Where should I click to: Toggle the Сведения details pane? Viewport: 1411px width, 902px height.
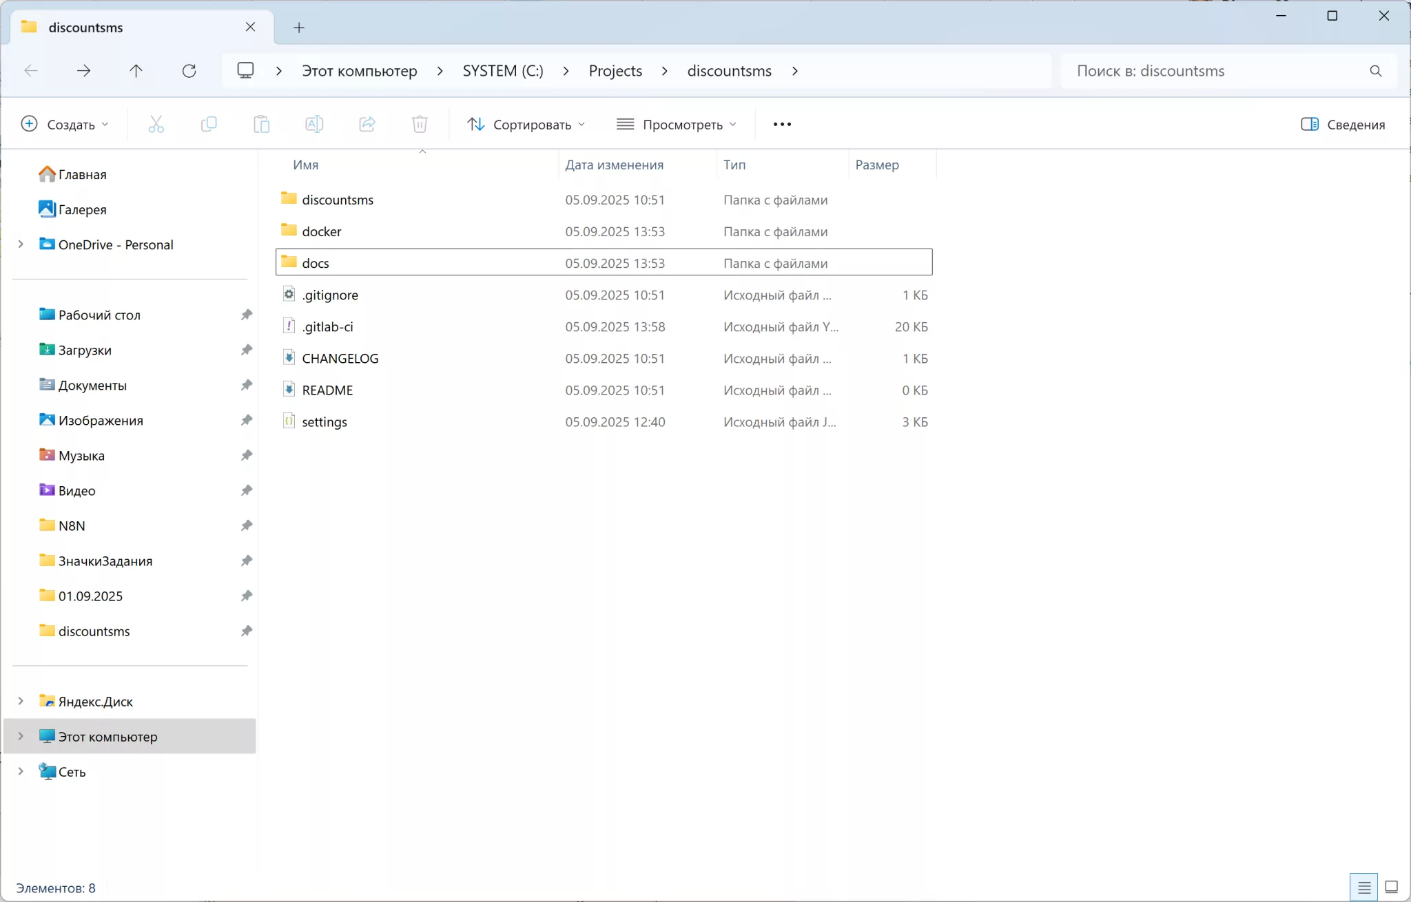(1343, 125)
